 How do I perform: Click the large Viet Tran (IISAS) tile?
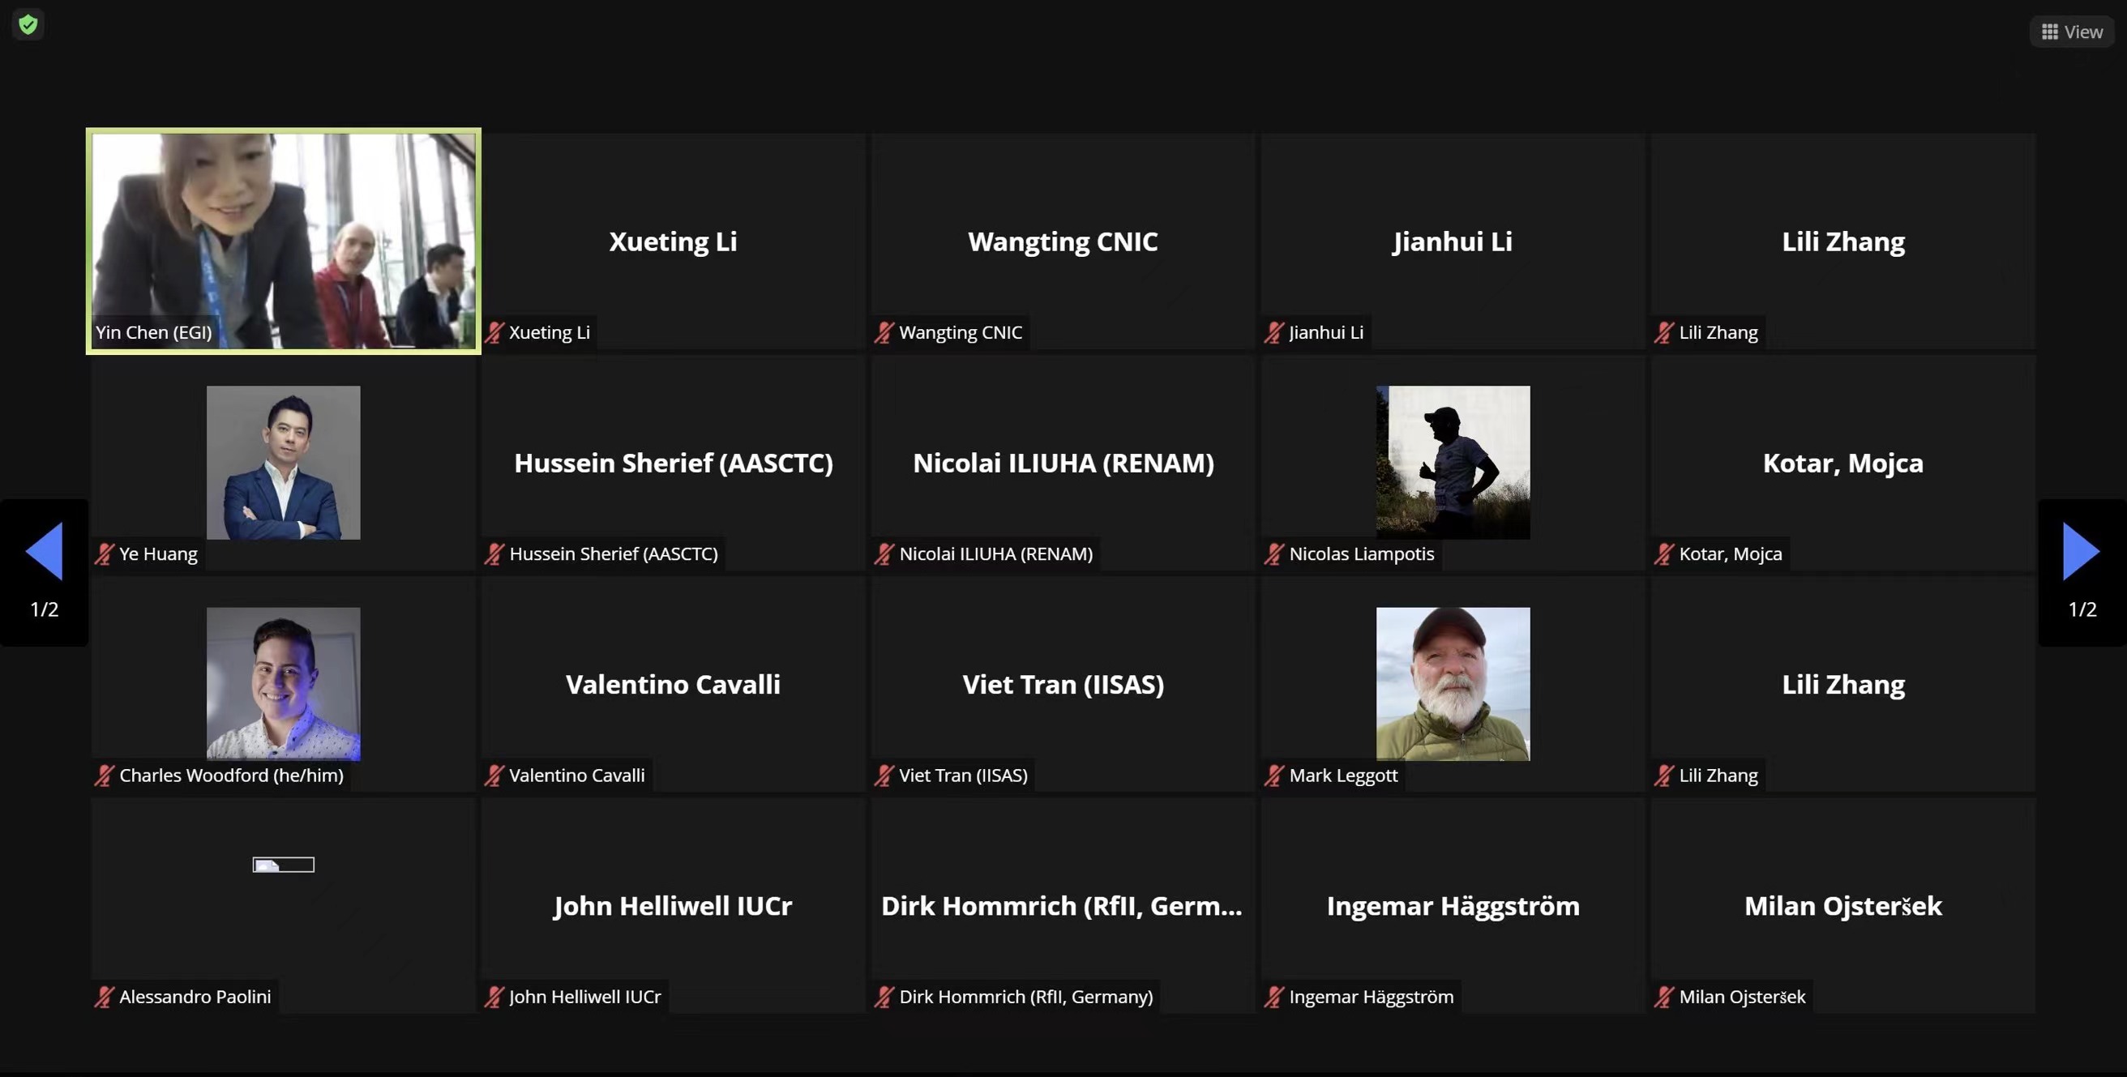[1063, 684]
